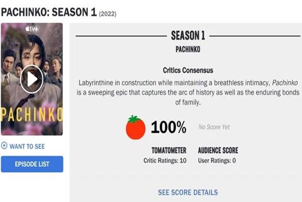The image size is (302, 202).
Task: Click the Pachinko: Season 1 page title
Action: pyautogui.click(x=49, y=12)
